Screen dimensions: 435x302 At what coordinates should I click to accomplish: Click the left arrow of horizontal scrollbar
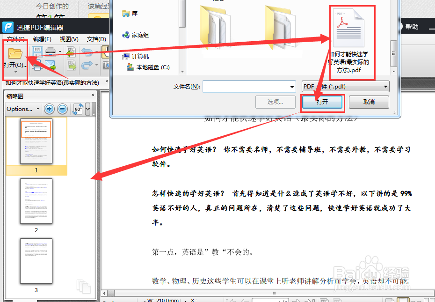click(104, 293)
